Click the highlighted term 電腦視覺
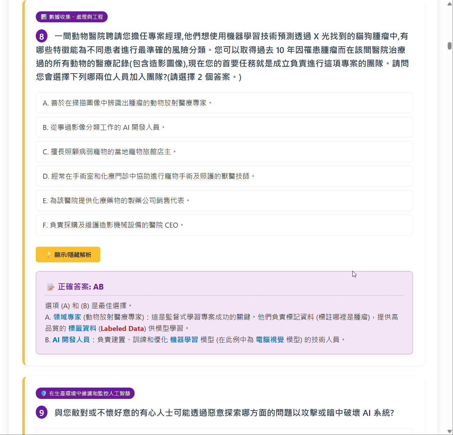 pos(270,339)
